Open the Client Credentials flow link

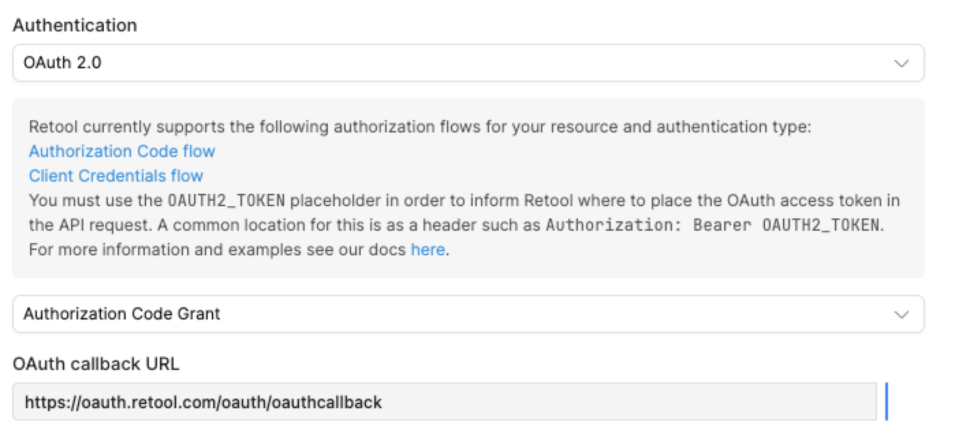[115, 175]
